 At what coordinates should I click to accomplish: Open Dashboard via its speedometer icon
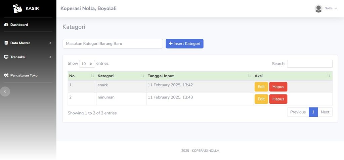6,25
